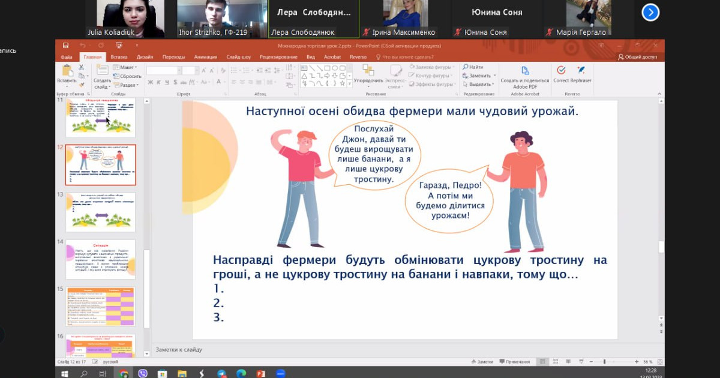
Task: Open Viber from the Windows taskbar
Action: coord(143,373)
